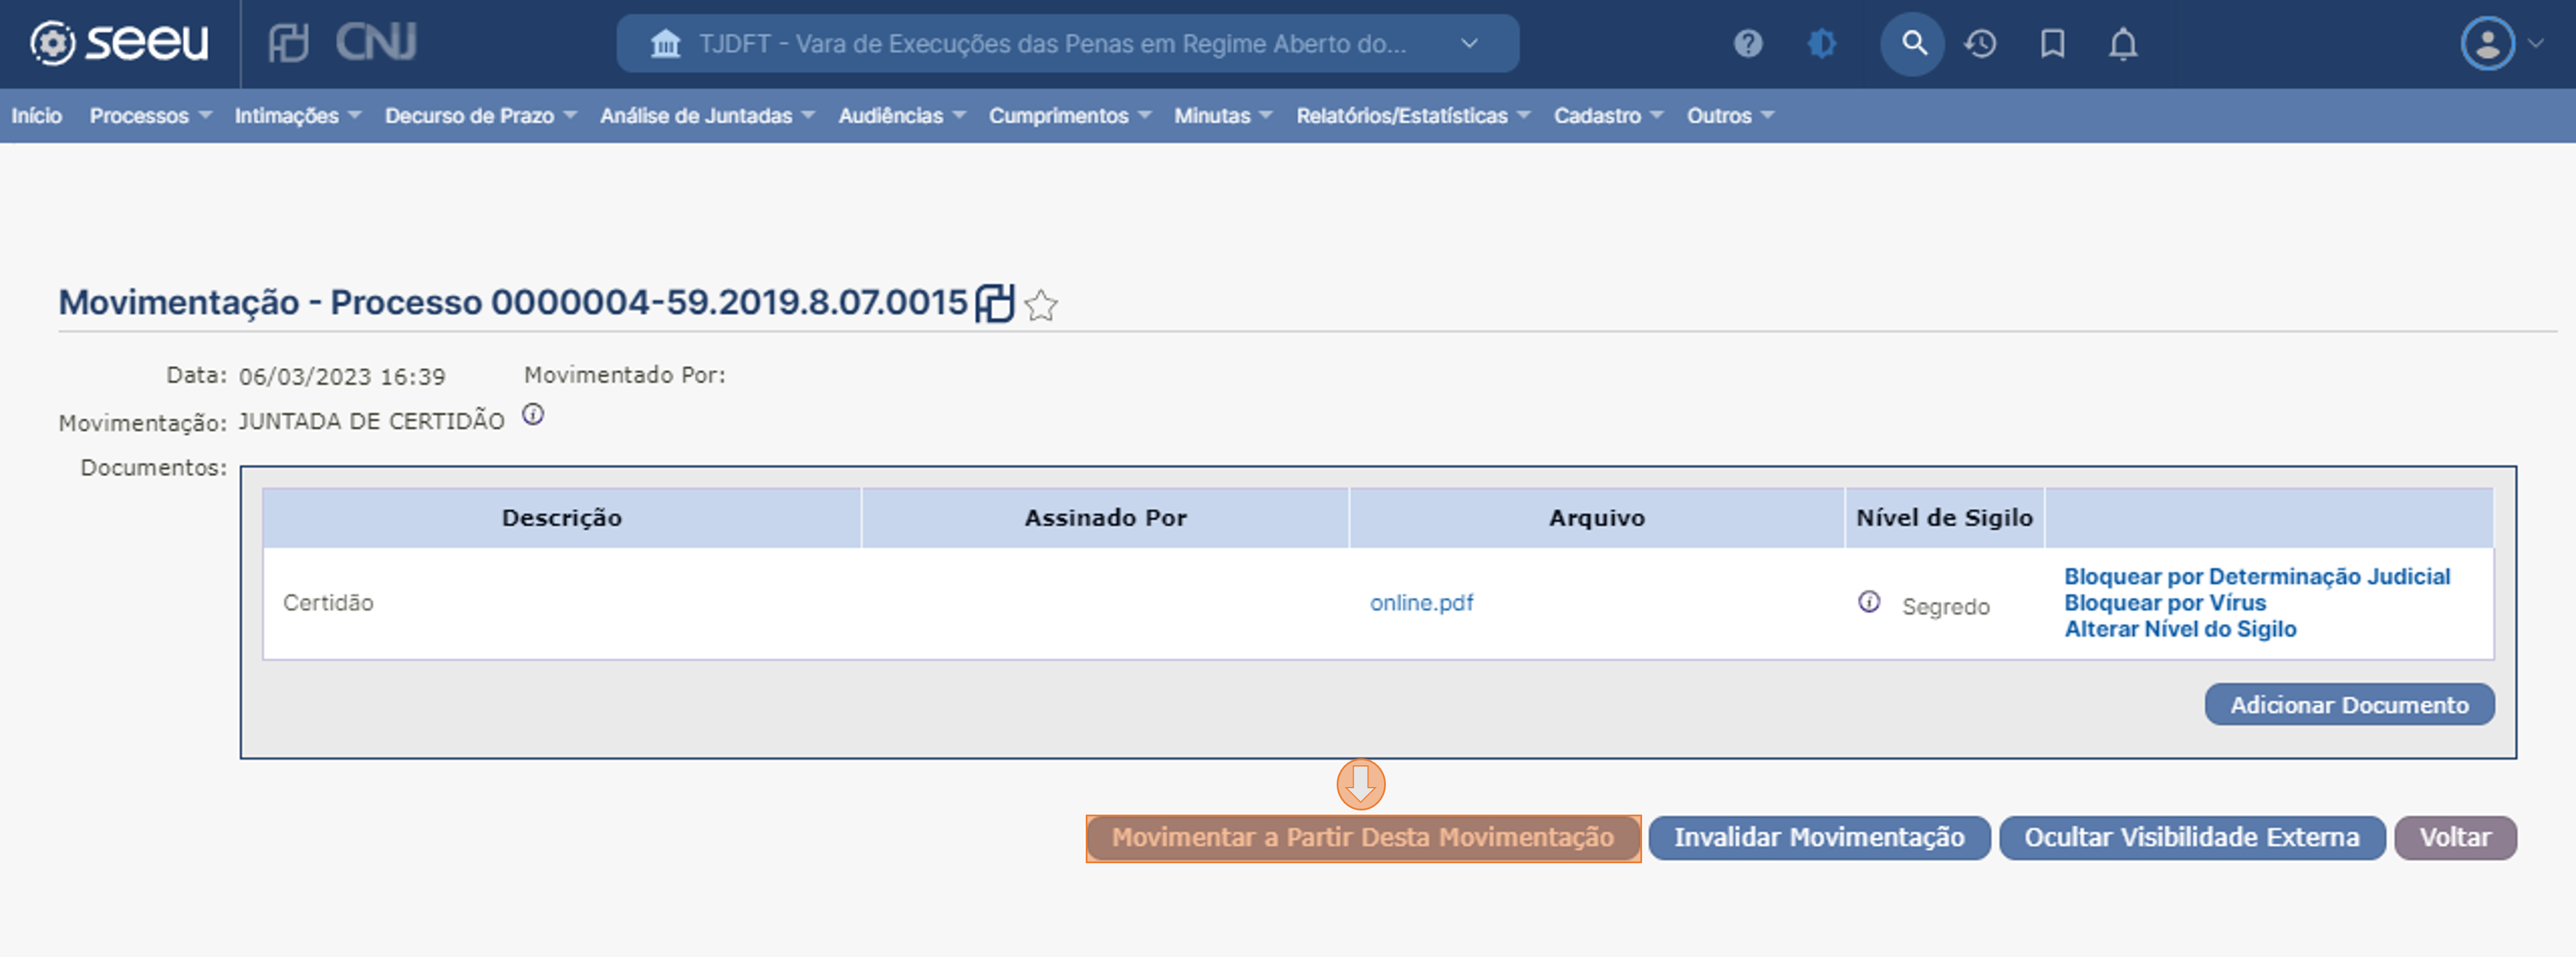Expand the Relatórios/Estatísticas dropdown
The width and height of the screenshot is (2576, 957).
pyautogui.click(x=1413, y=115)
